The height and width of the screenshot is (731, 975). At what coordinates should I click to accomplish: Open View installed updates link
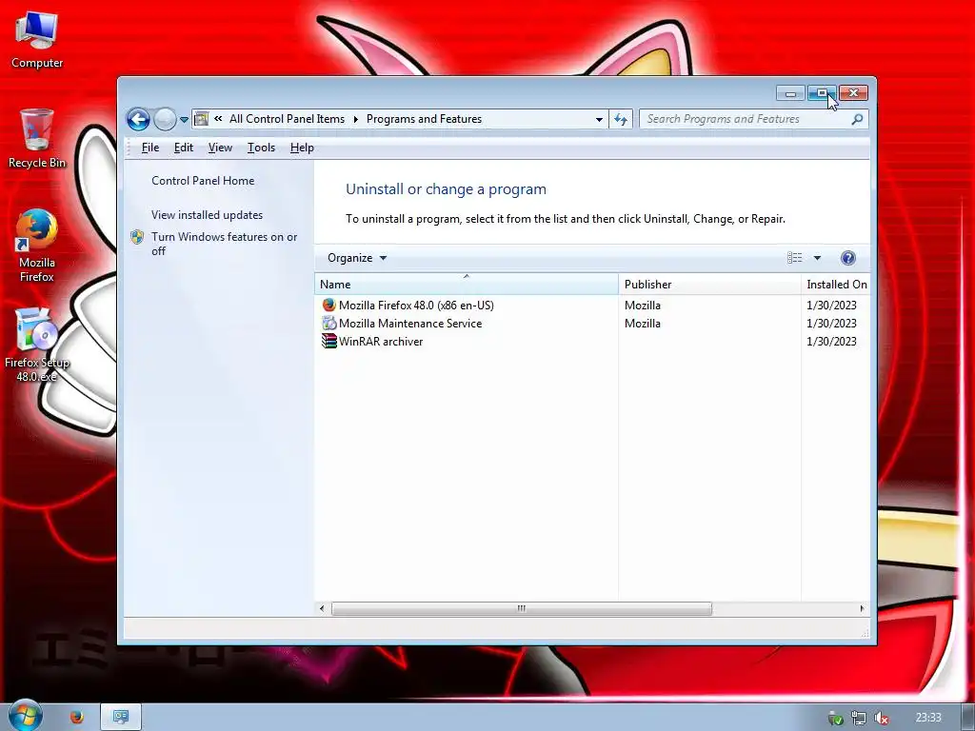(207, 215)
